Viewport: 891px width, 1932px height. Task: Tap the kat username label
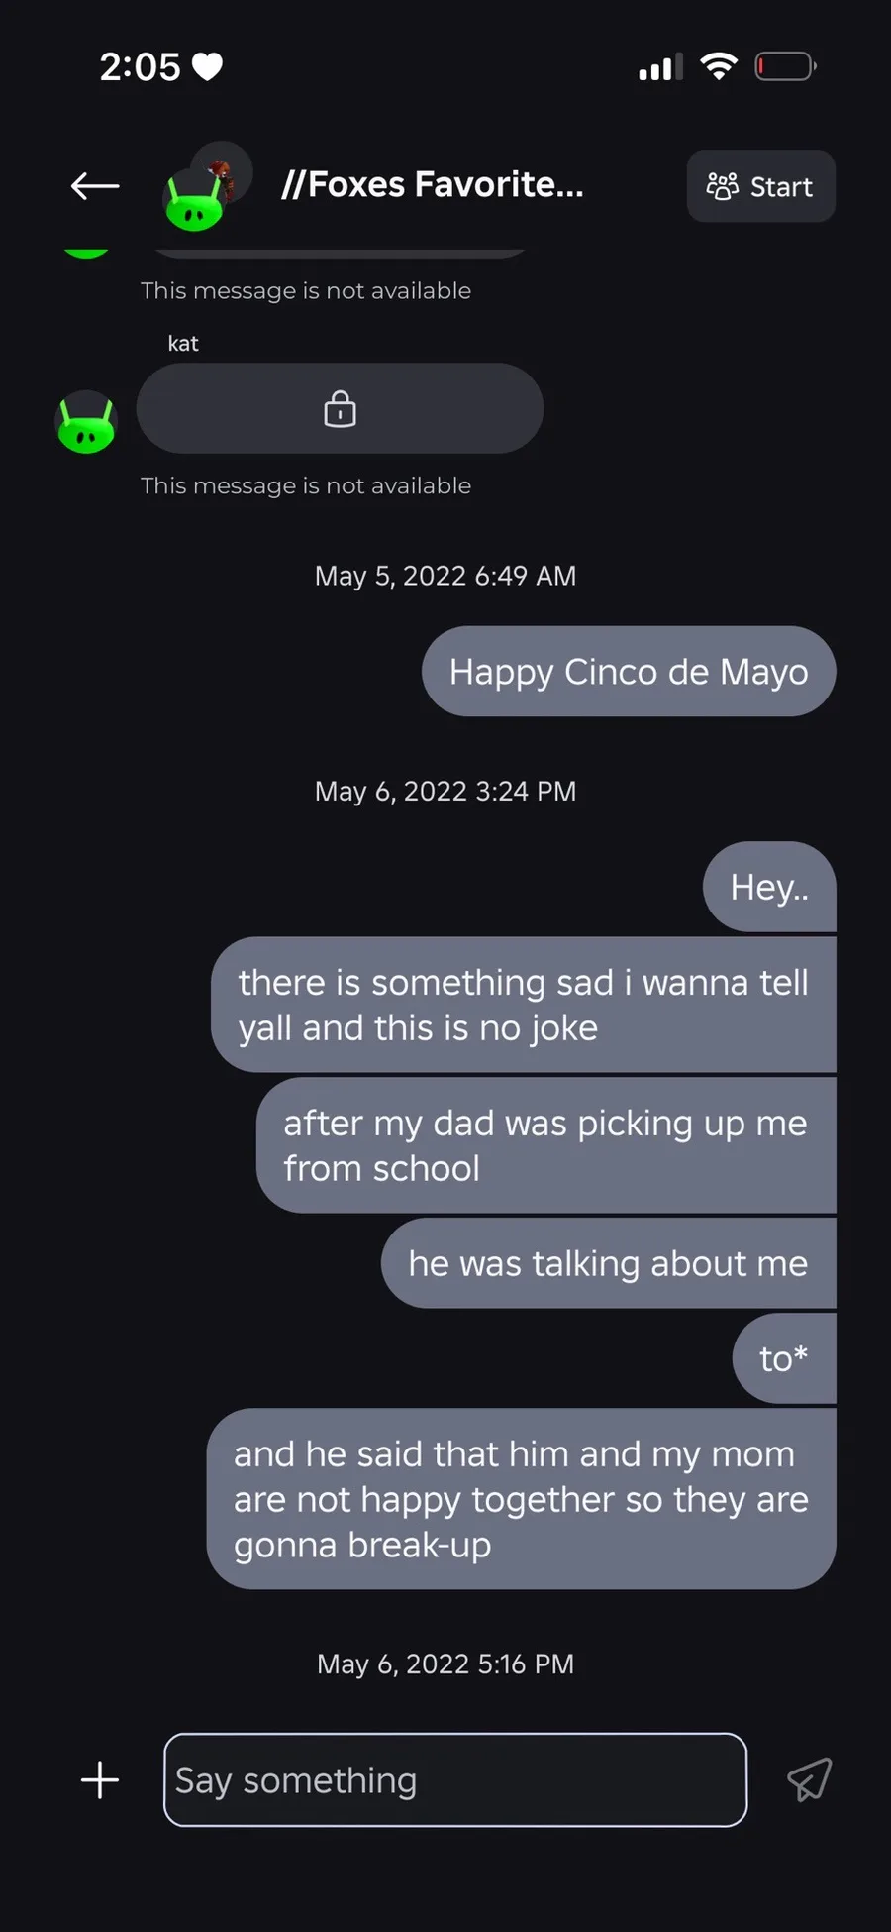click(183, 344)
